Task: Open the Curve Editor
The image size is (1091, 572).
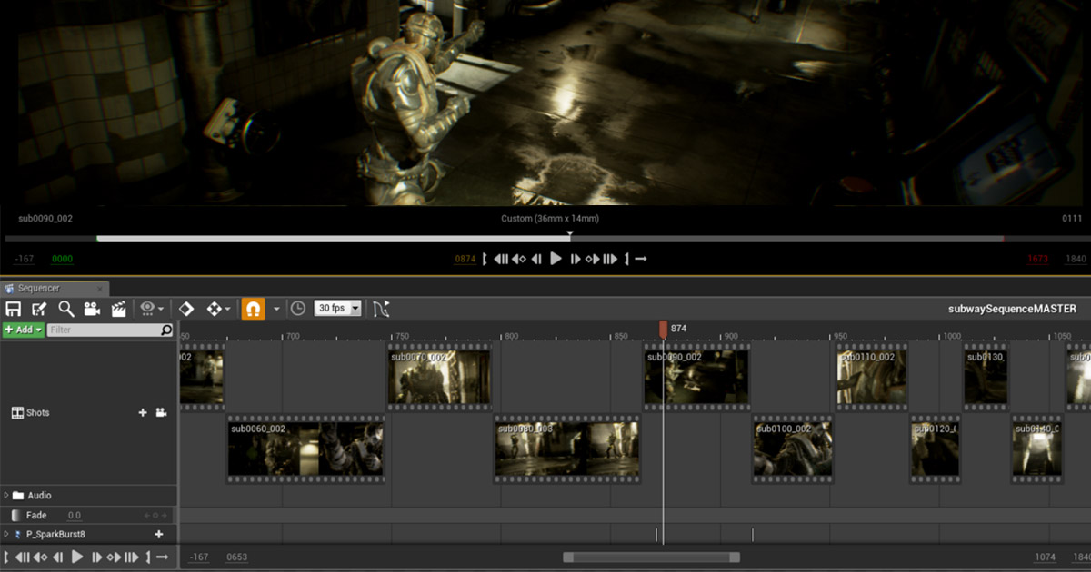Action: point(382,308)
